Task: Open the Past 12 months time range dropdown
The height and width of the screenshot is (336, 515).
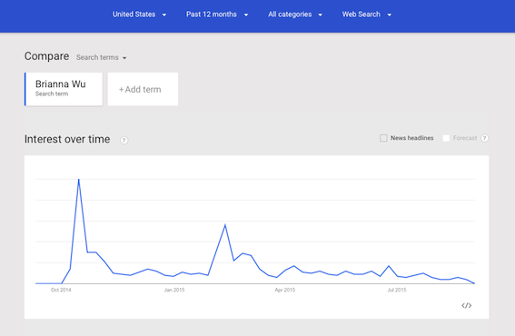Action: (217, 15)
